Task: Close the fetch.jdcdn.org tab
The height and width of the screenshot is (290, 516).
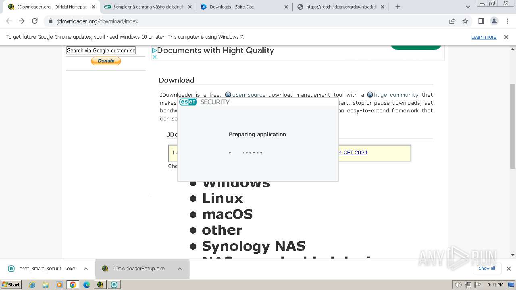Action: pyautogui.click(x=383, y=7)
